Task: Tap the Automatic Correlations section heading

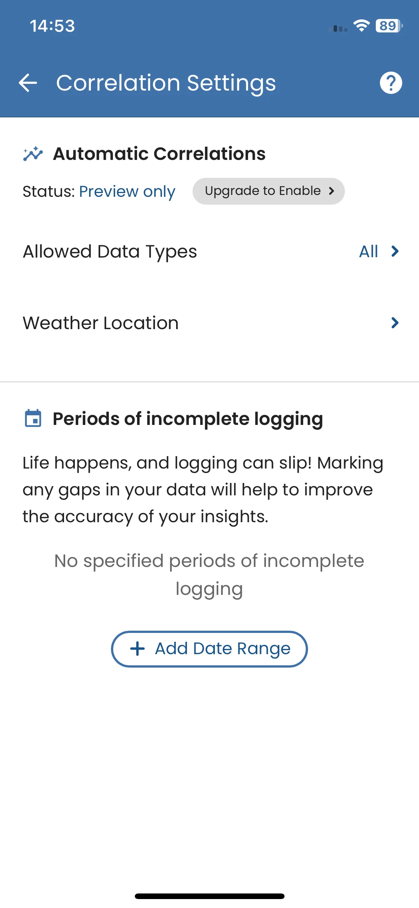Action: (159, 154)
